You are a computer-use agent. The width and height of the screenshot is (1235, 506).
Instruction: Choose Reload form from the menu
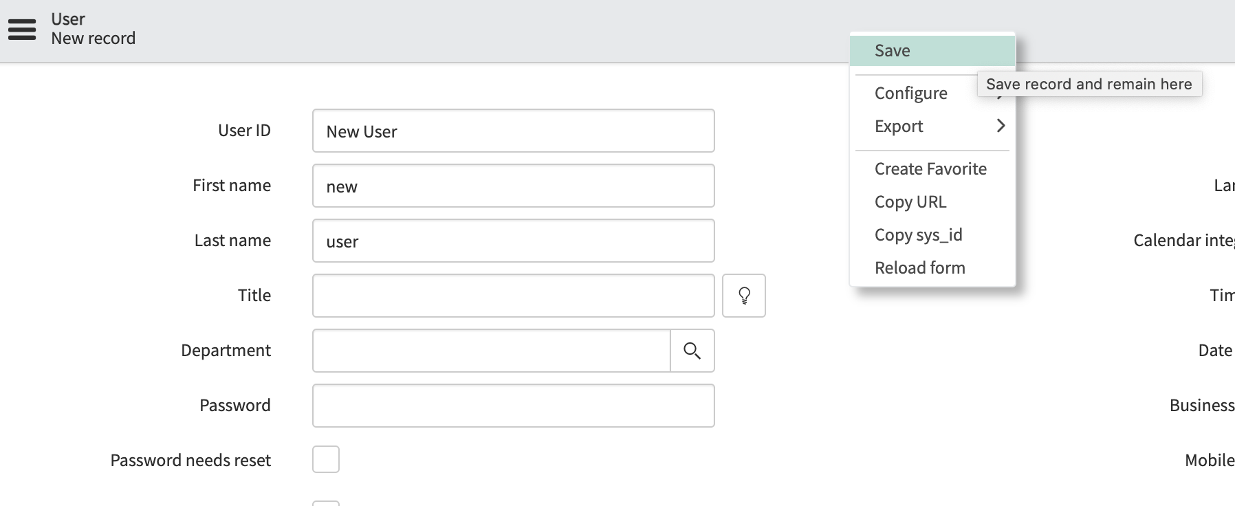(919, 267)
